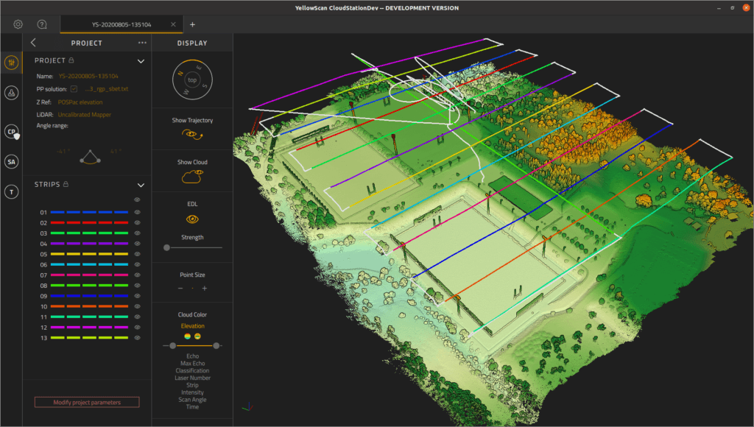Select Scan Angle cloud color mode

click(x=192, y=399)
